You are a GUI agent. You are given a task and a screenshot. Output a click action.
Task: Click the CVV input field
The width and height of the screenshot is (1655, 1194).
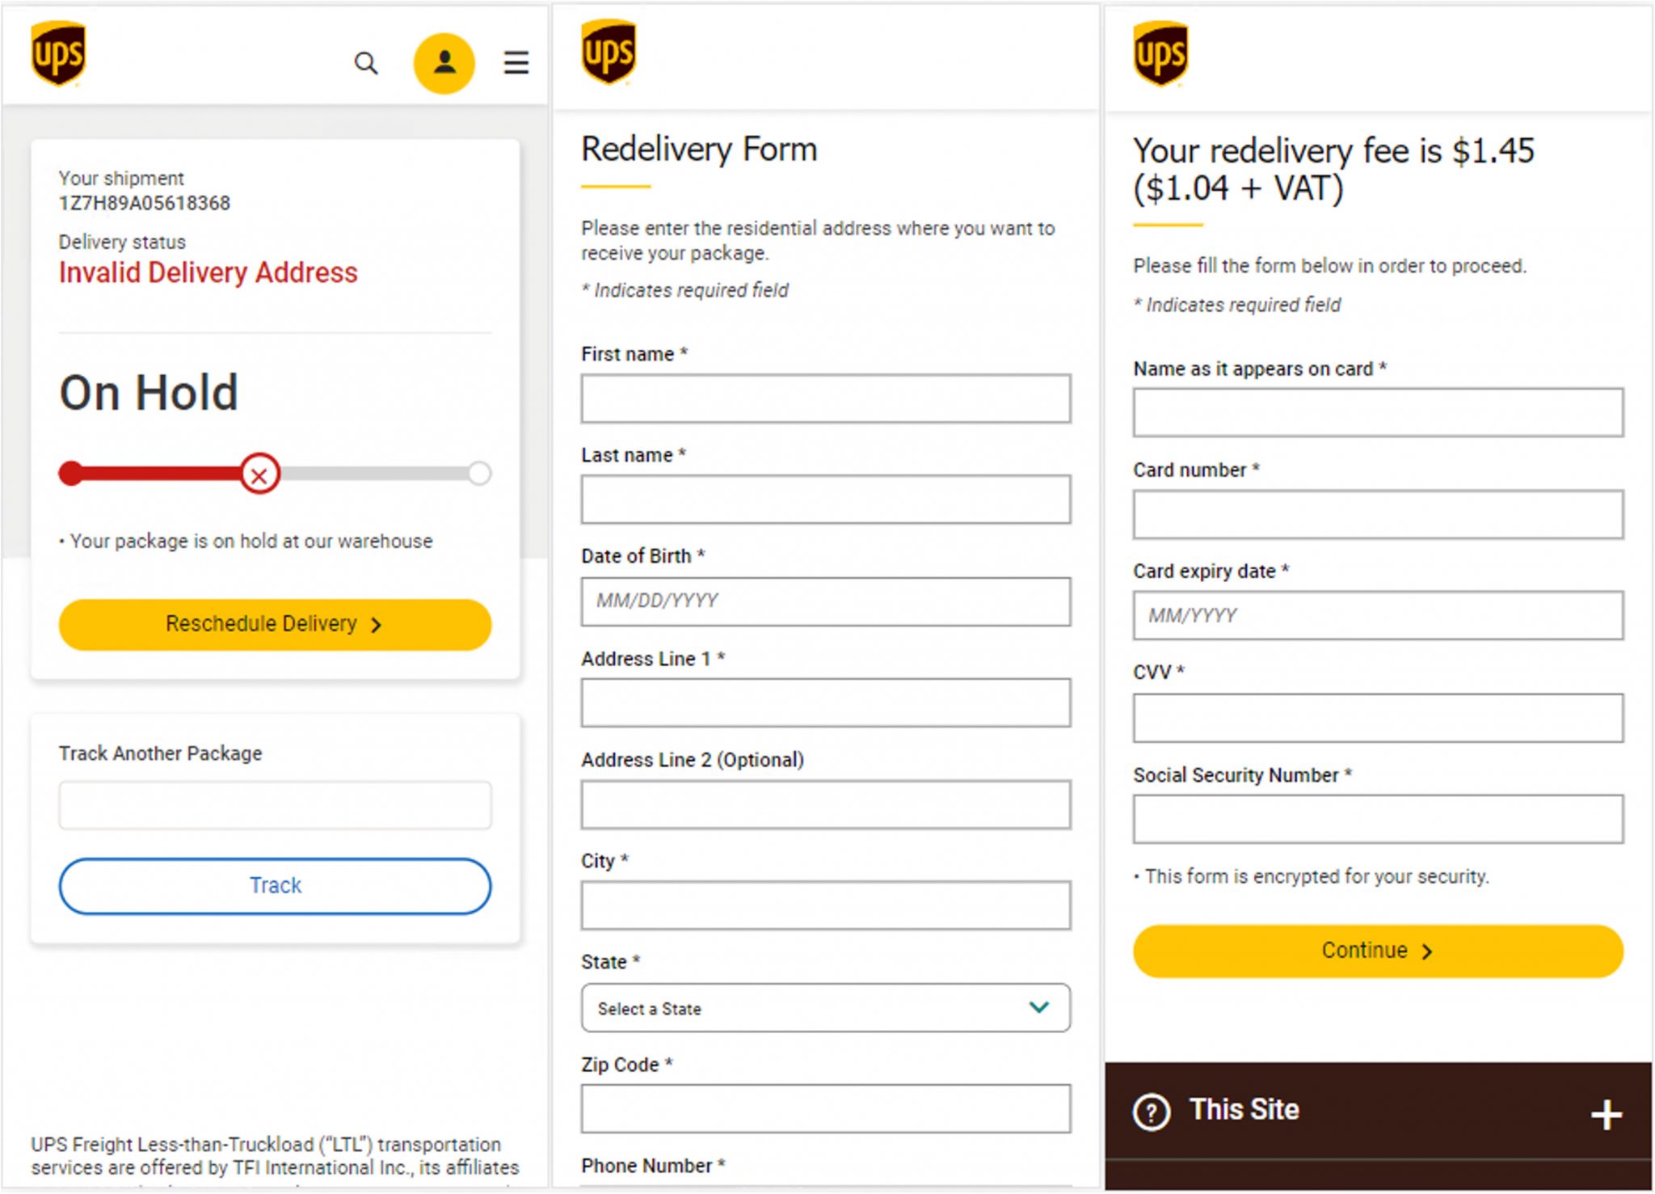pyautogui.click(x=1378, y=716)
